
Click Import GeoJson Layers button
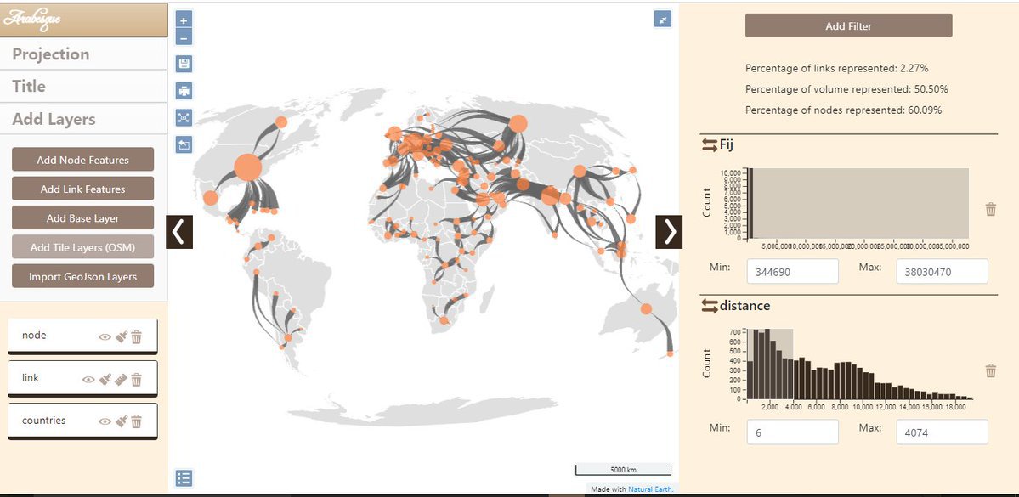tap(82, 277)
